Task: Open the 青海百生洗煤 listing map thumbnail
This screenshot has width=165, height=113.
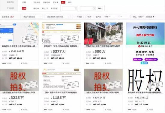Action: [19, 33]
